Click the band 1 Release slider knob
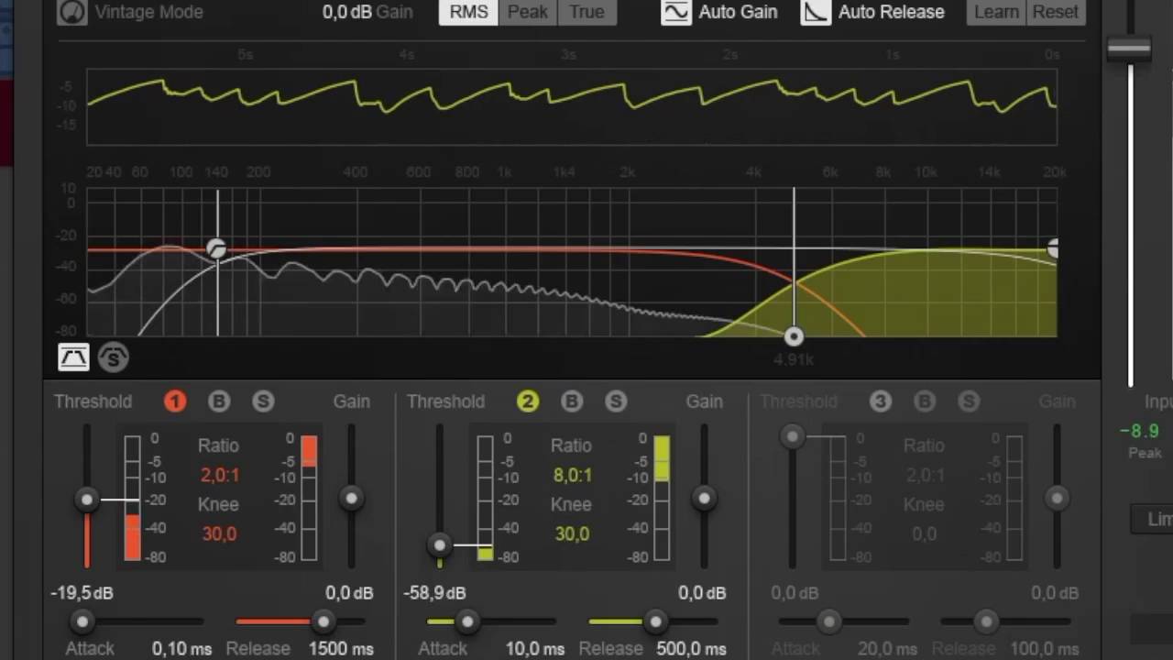This screenshot has height=660, width=1173. 323,622
